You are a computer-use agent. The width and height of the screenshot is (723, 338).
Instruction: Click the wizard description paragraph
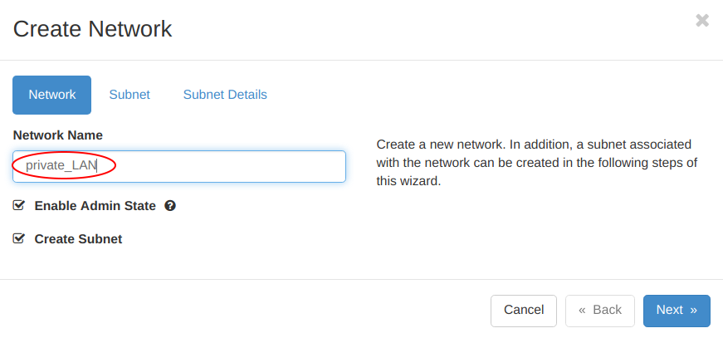tap(537, 163)
